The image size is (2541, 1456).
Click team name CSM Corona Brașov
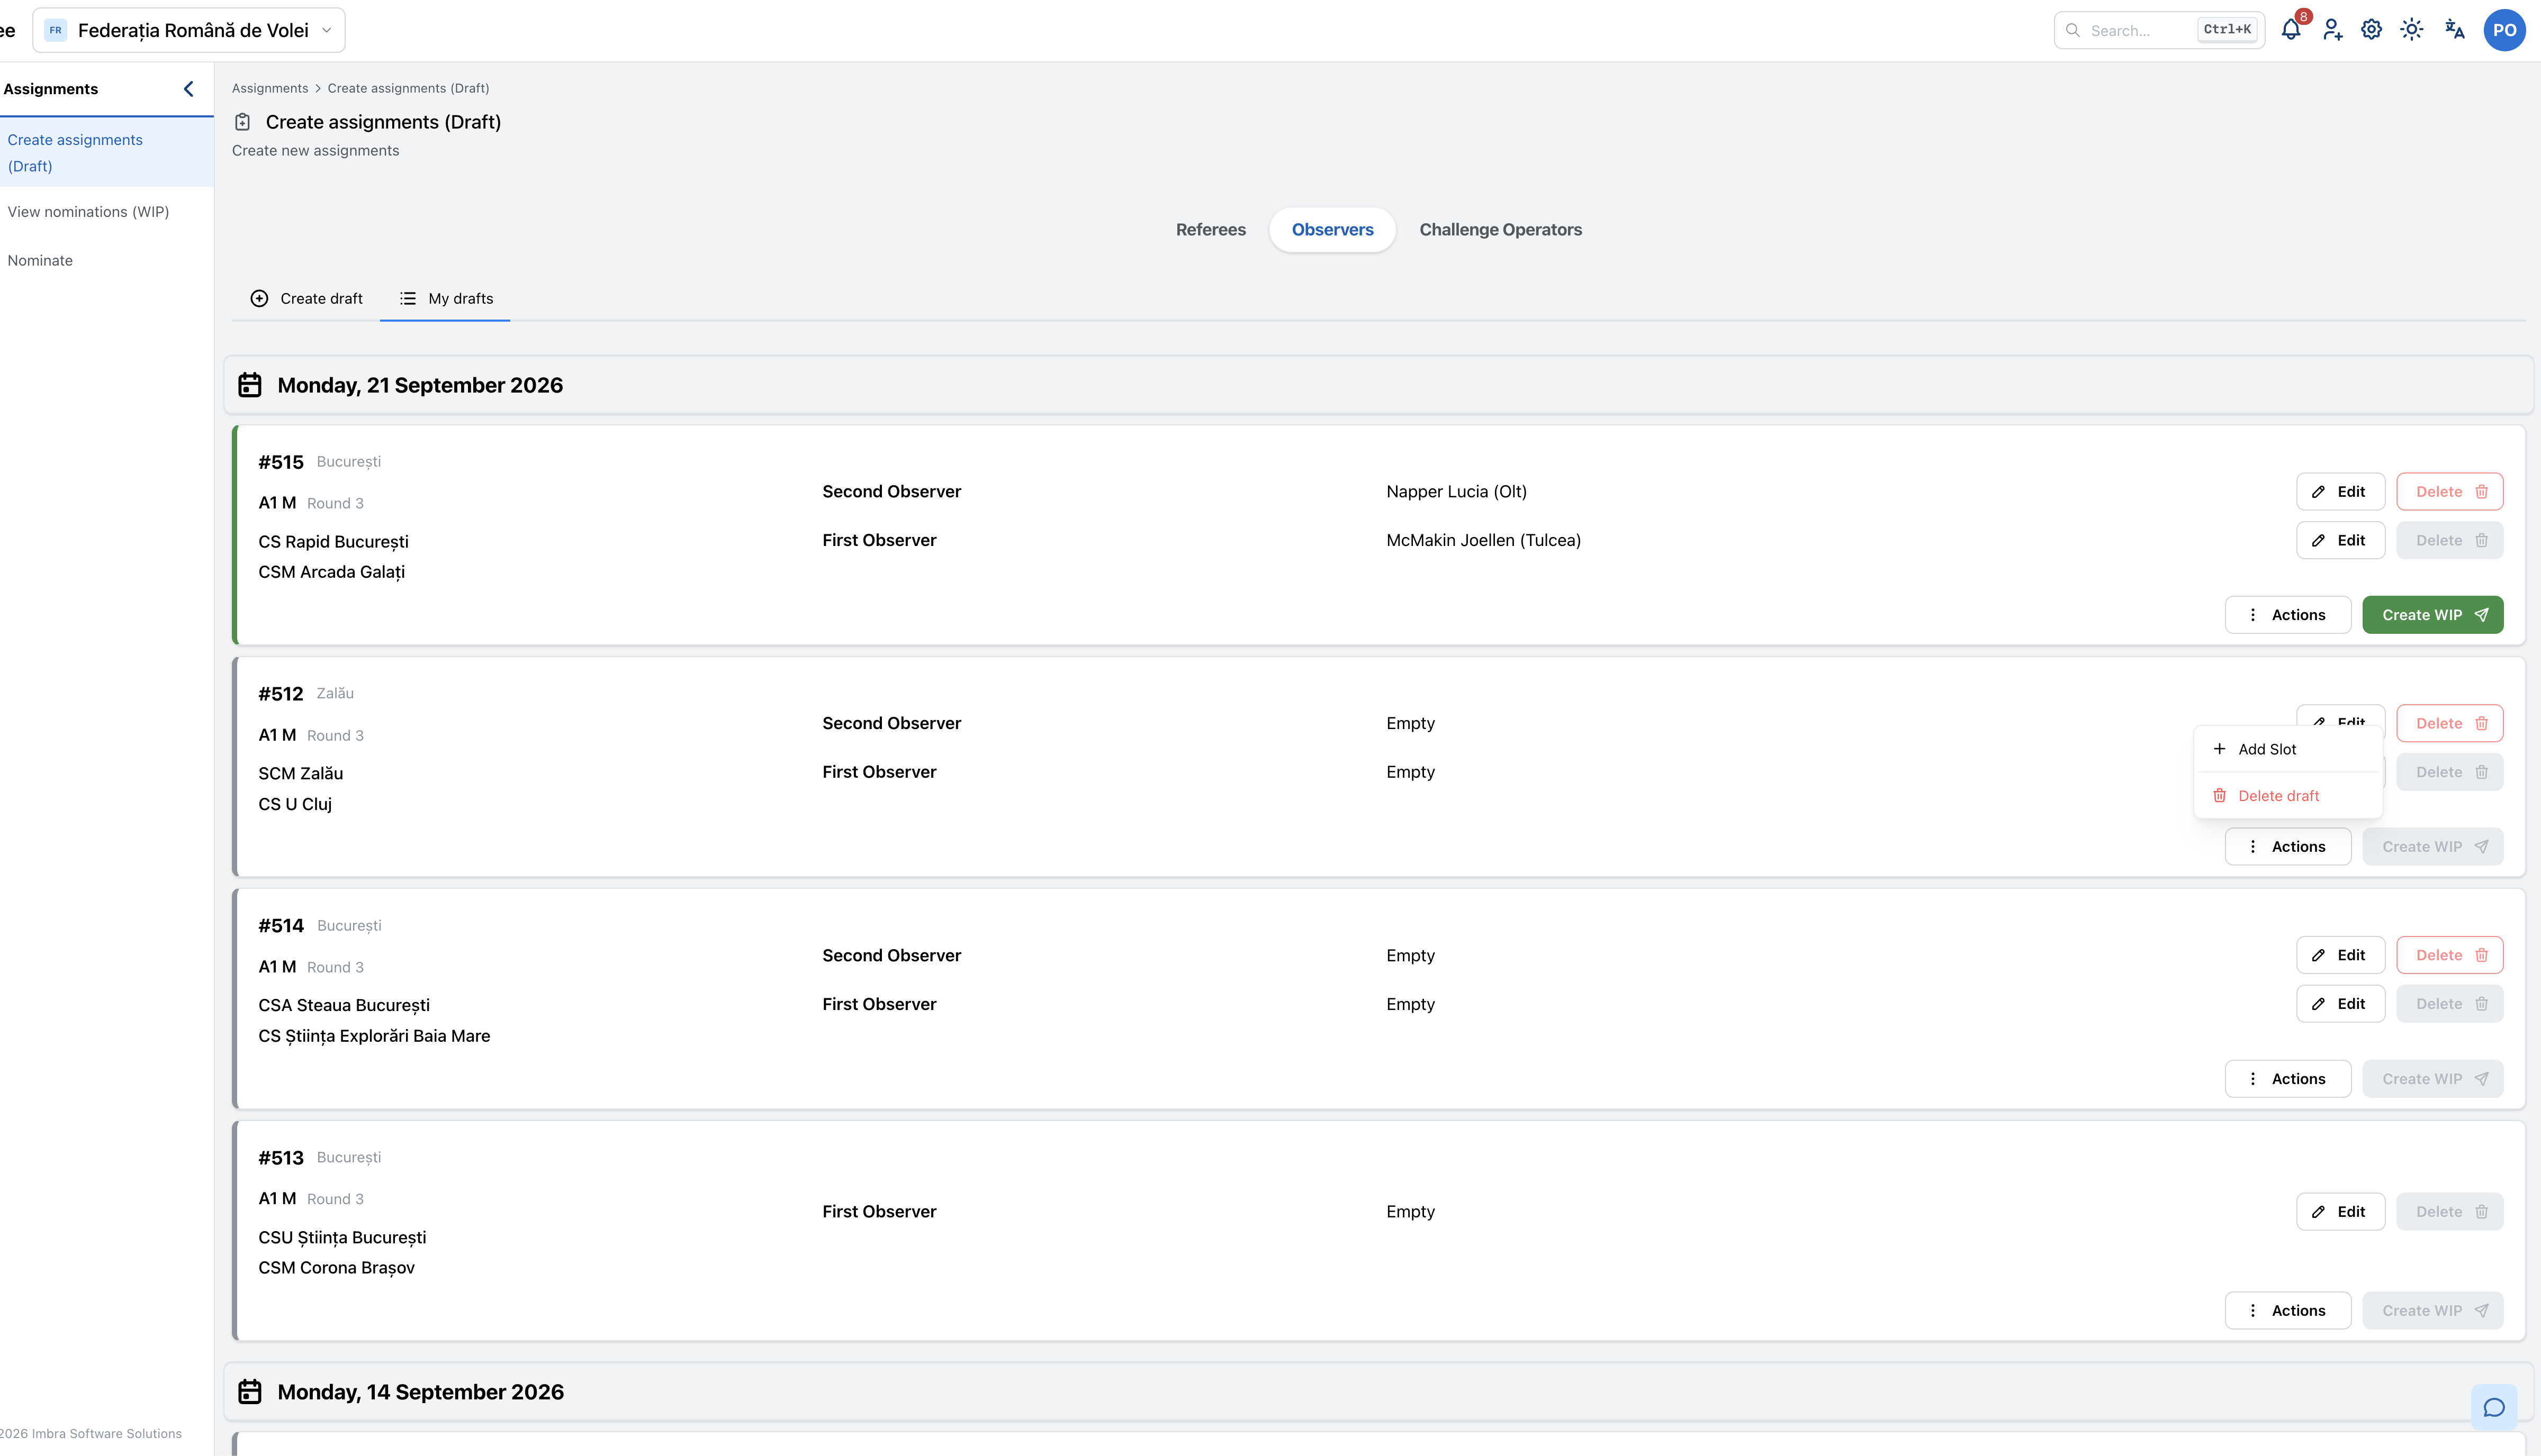(336, 1268)
